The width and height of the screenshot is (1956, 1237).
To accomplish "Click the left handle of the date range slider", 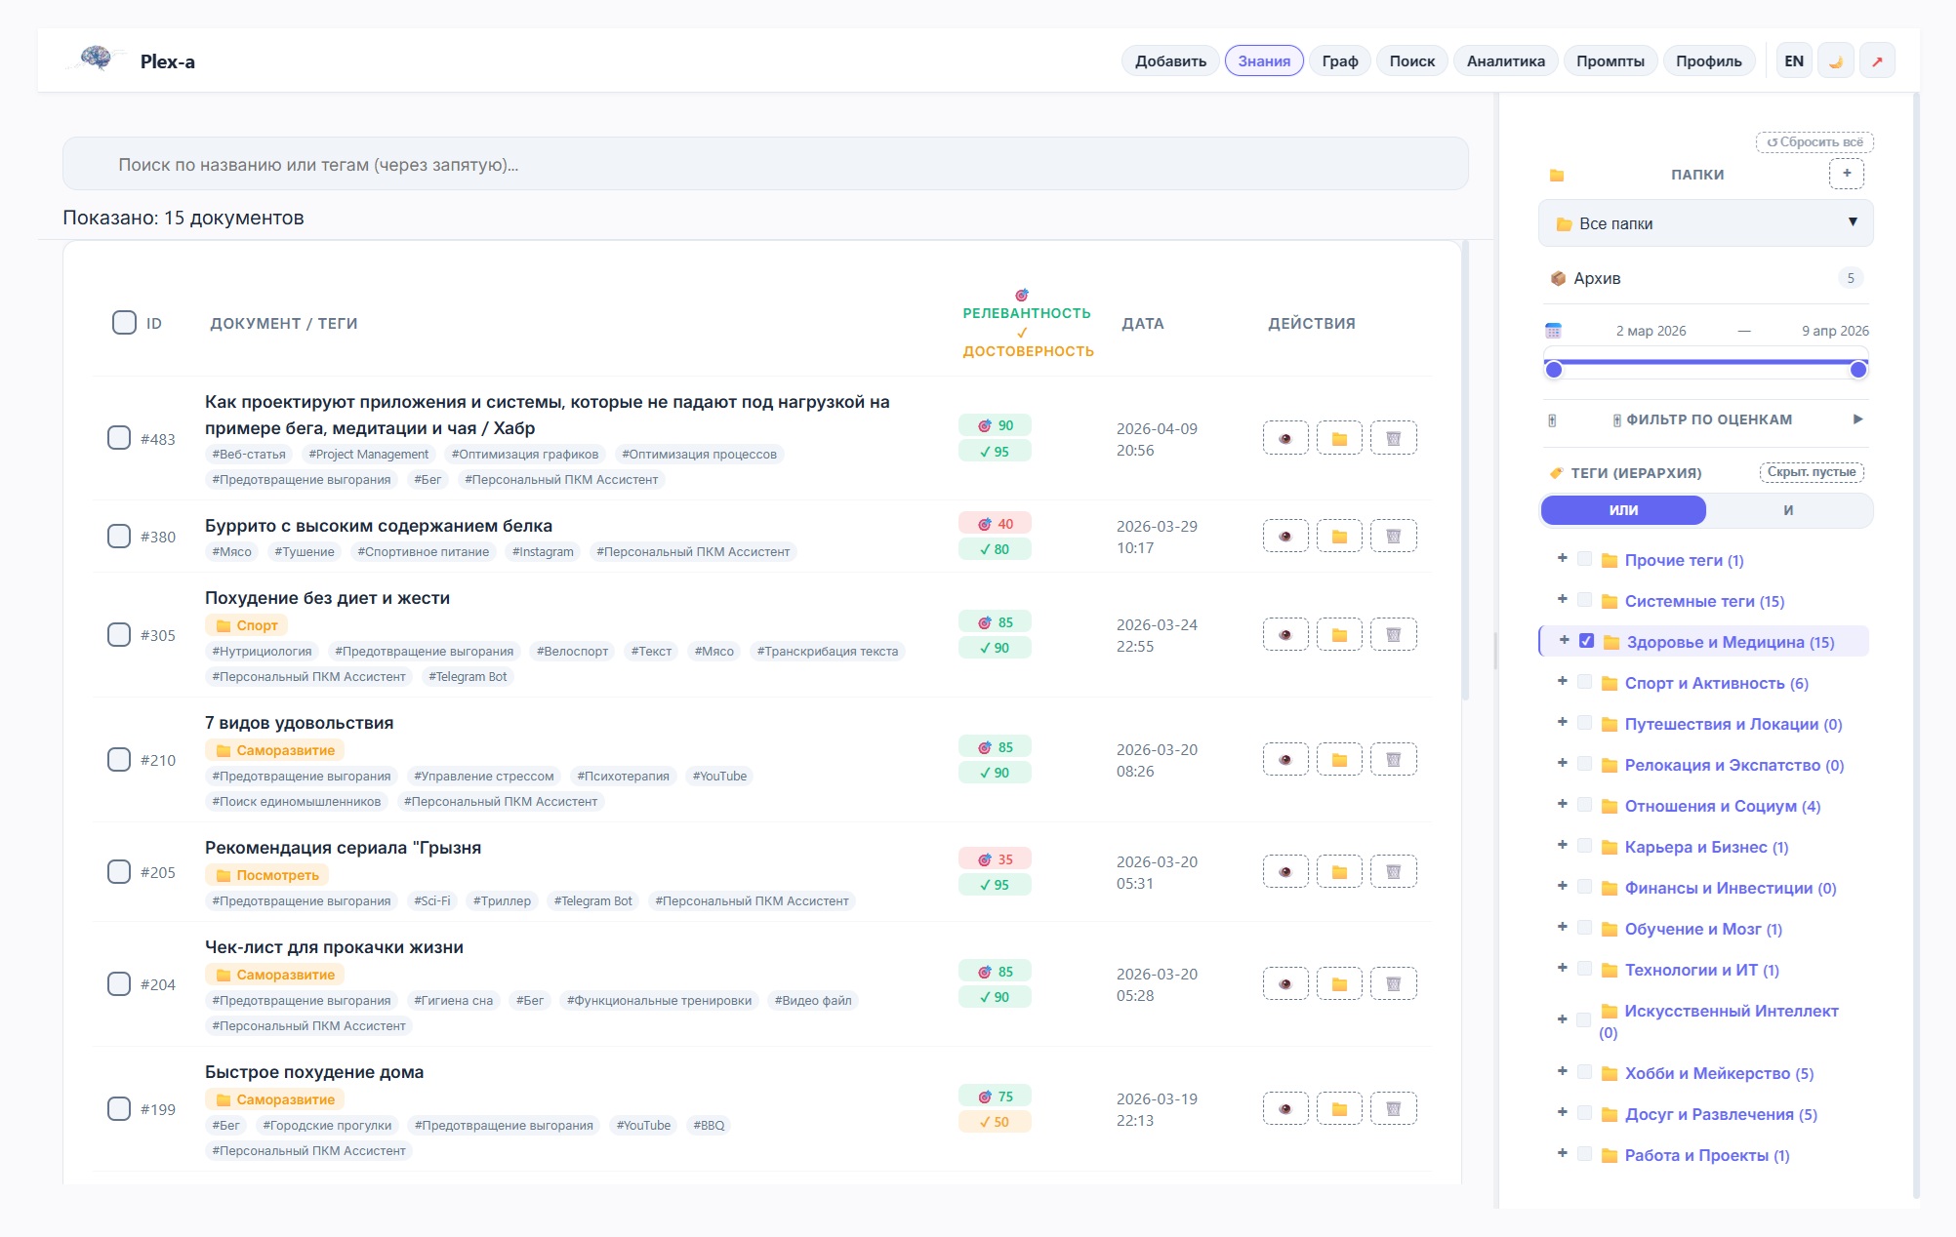I will (1554, 369).
